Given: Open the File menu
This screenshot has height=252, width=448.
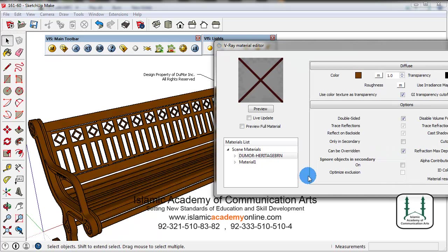Looking at the screenshot, I should coord(6,14).
